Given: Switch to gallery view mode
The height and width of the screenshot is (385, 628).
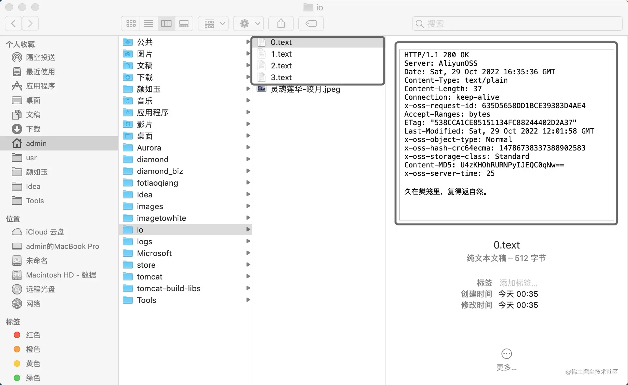Looking at the screenshot, I should point(184,23).
